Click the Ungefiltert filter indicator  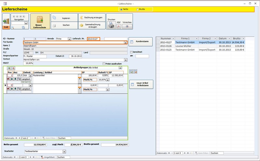tap(48, 157)
